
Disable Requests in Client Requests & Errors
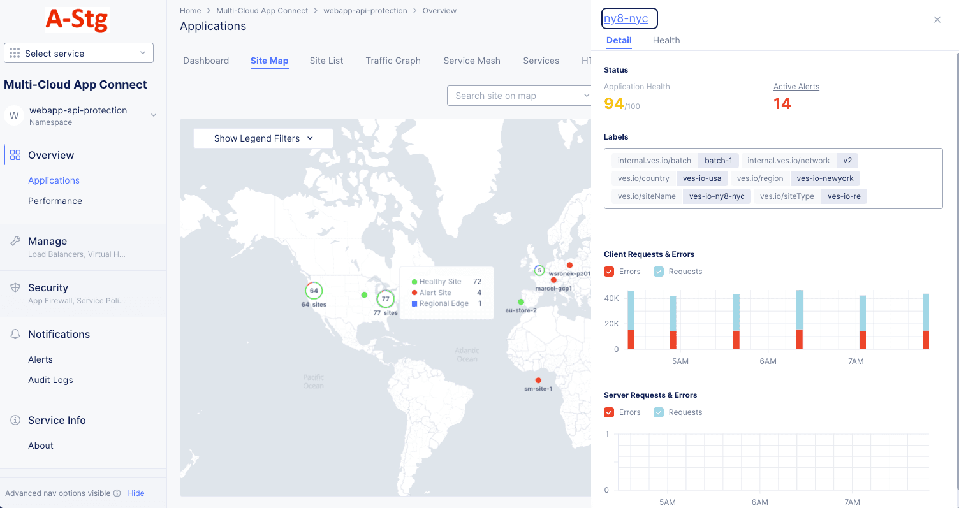coord(658,271)
